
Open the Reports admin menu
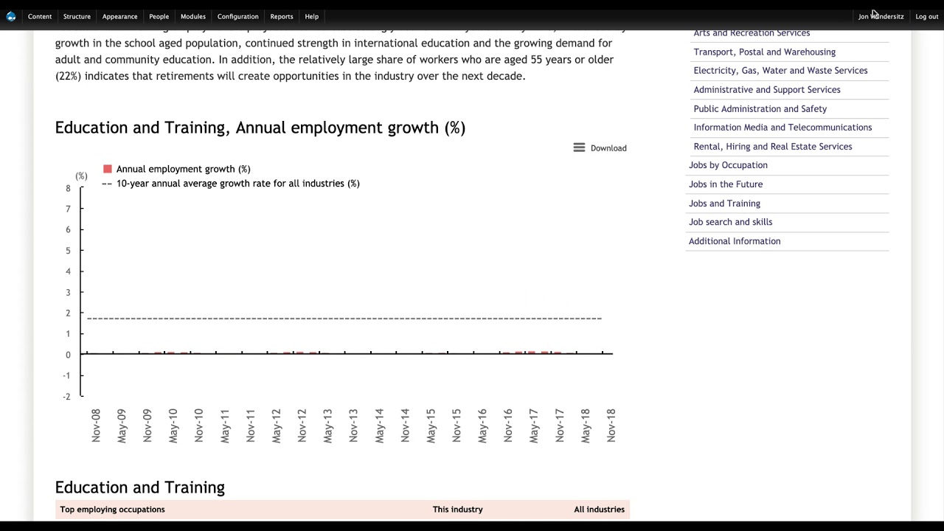coord(281,16)
